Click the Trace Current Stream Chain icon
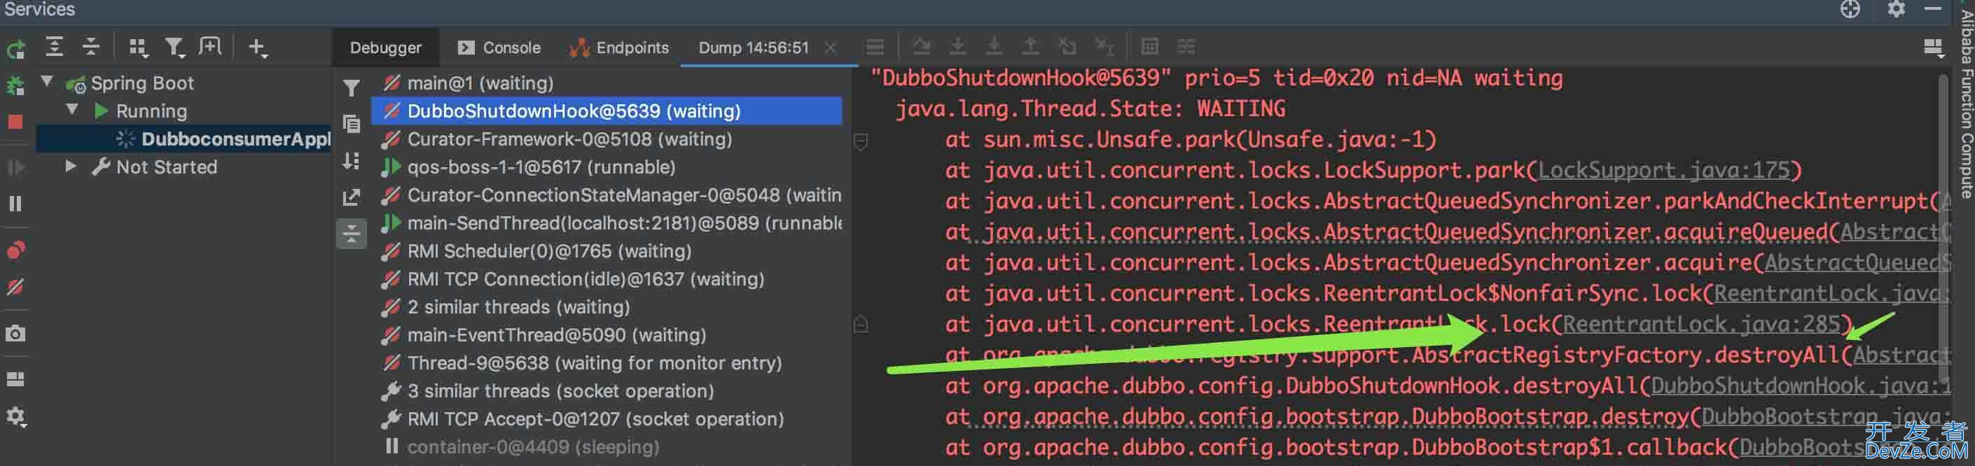Image resolution: width=1975 pixels, height=466 pixels. 1186,48
